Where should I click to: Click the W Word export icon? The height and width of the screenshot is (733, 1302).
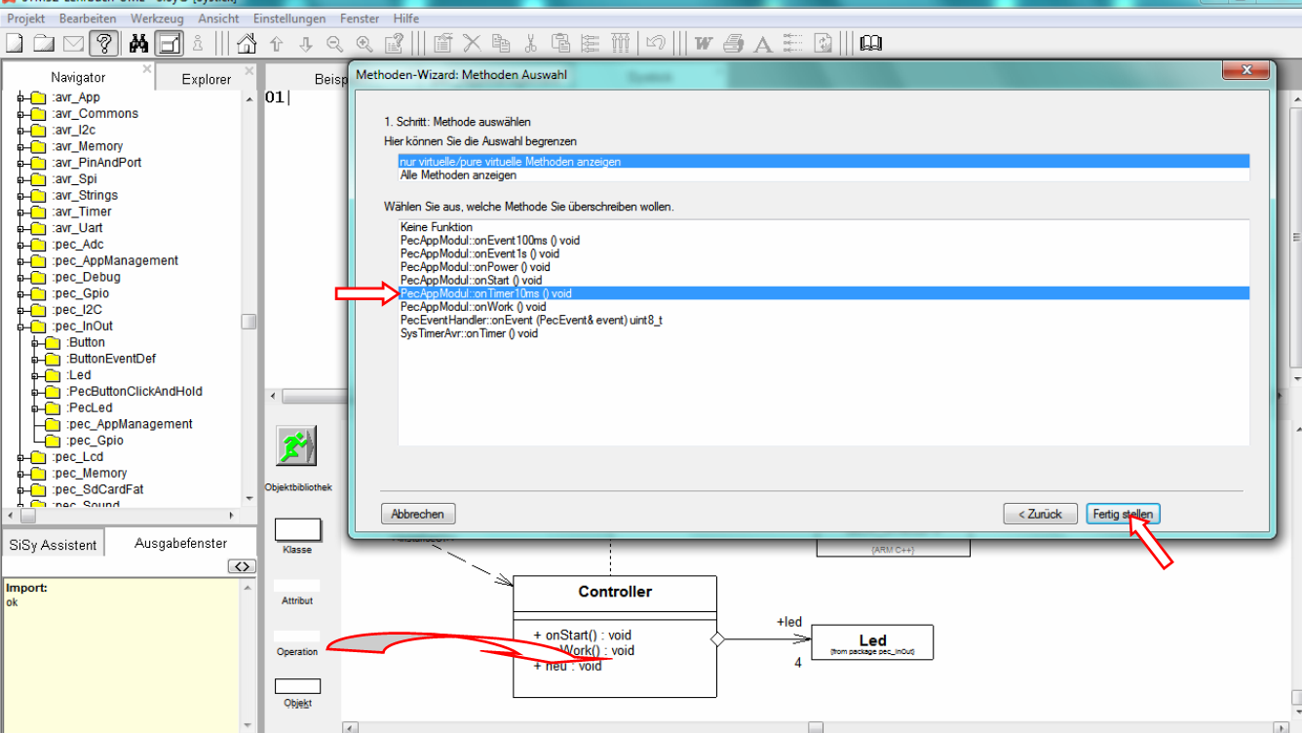point(704,43)
